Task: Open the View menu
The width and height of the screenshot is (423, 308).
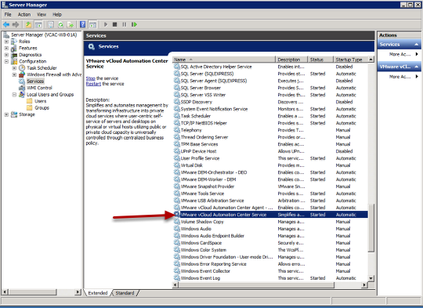Action: pos(42,14)
